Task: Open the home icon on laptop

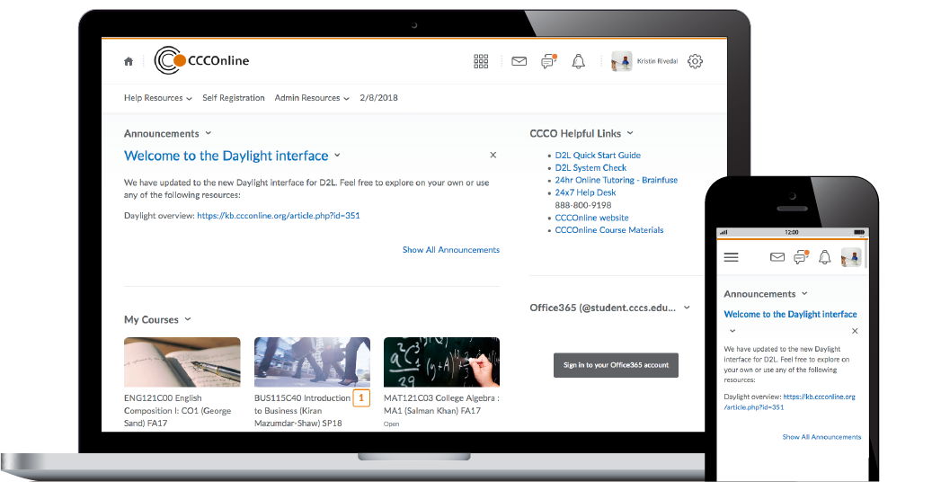Action: click(x=129, y=61)
